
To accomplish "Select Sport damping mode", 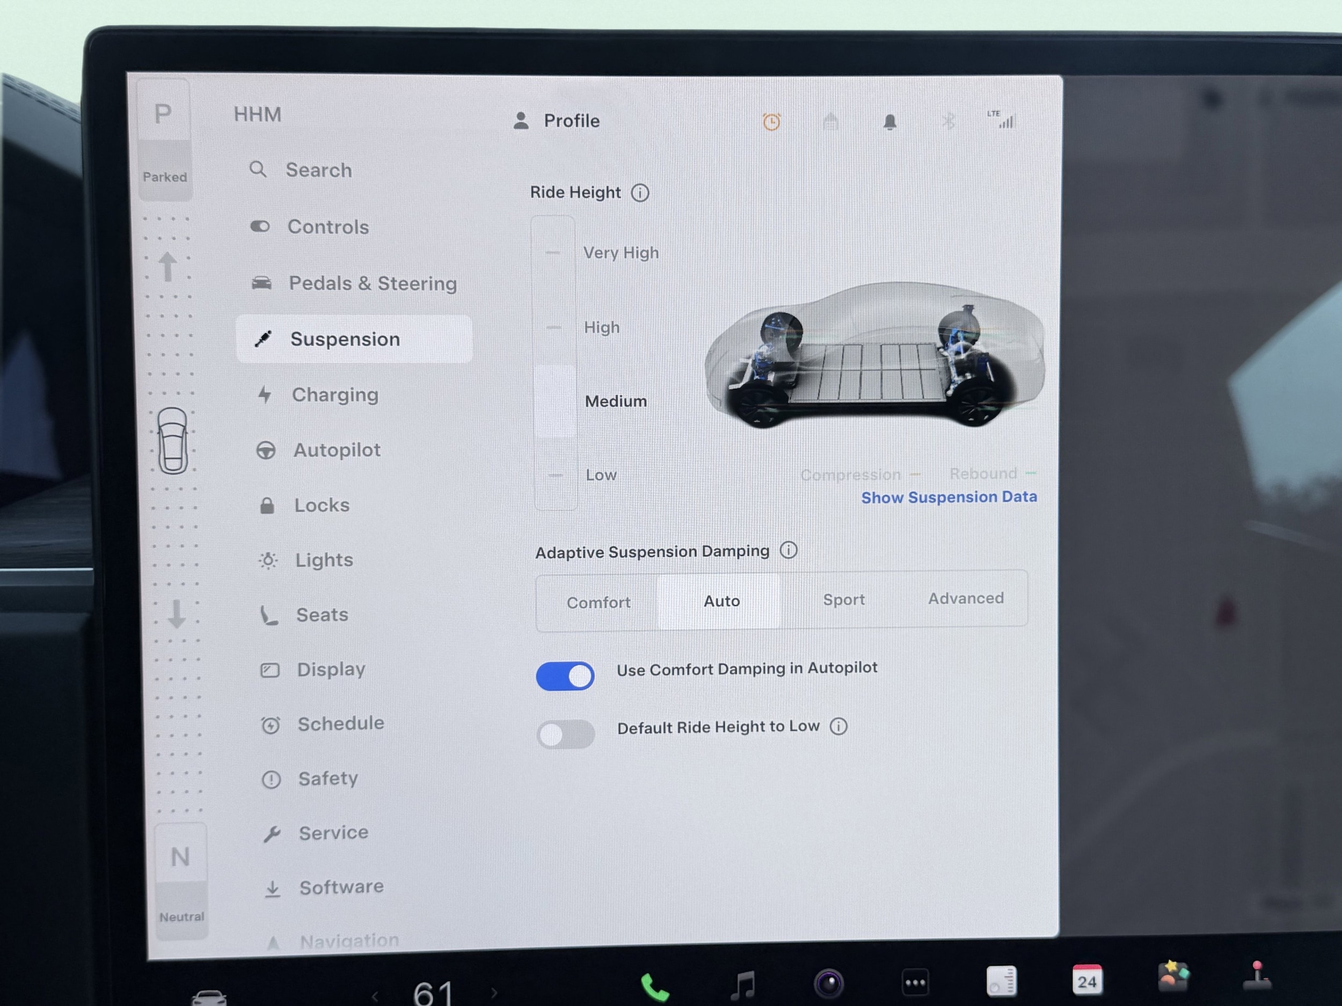I will point(843,600).
